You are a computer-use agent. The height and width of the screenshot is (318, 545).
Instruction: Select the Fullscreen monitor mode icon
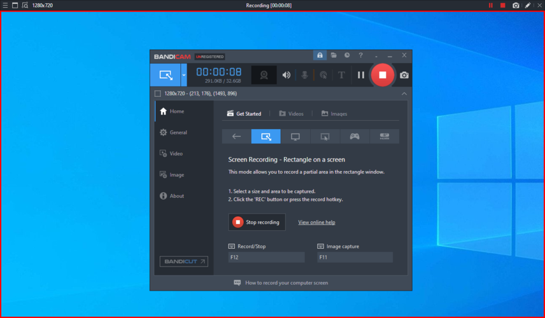pos(295,137)
